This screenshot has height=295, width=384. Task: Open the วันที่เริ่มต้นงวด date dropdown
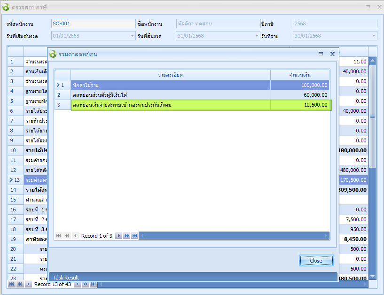pyautogui.click(x=132, y=36)
